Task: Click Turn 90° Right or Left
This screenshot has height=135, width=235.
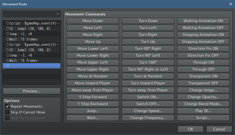Action: [148, 69]
